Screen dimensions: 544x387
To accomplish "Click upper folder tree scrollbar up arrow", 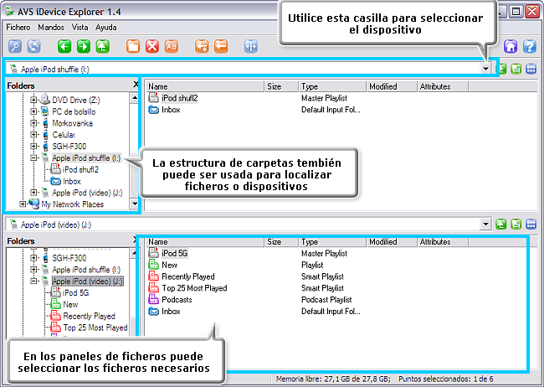I will click(135, 98).
